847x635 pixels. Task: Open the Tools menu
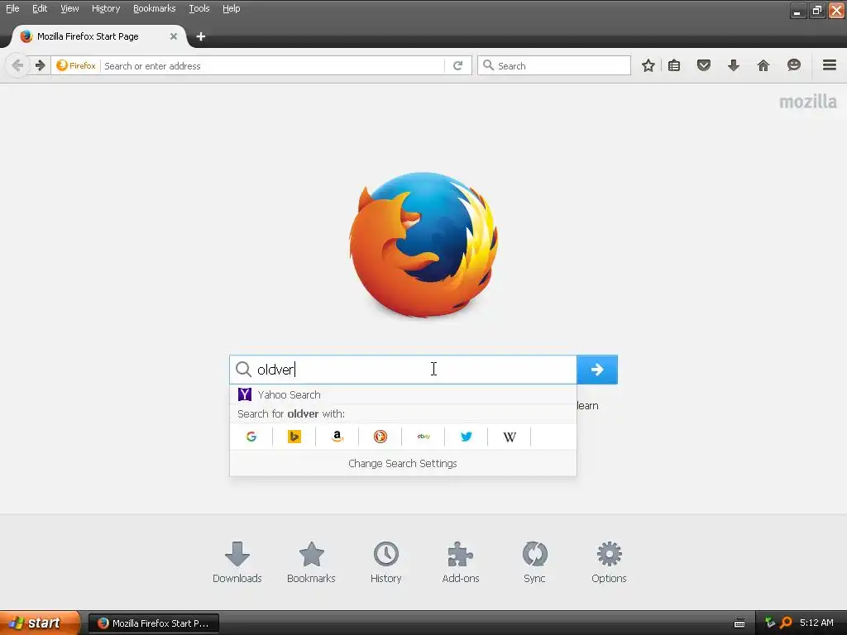[199, 8]
